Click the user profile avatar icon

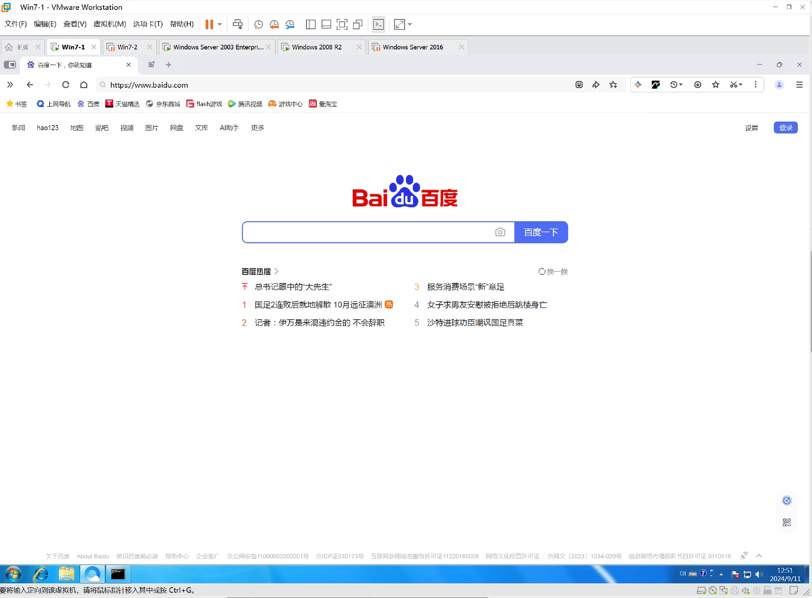click(x=779, y=85)
